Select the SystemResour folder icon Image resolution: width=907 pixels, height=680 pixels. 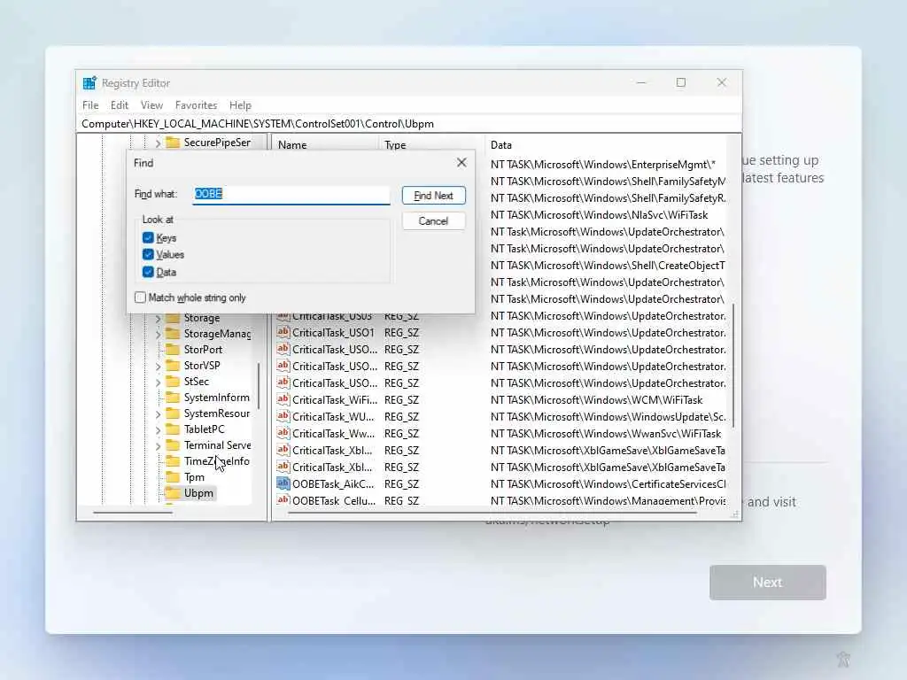click(173, 413)
